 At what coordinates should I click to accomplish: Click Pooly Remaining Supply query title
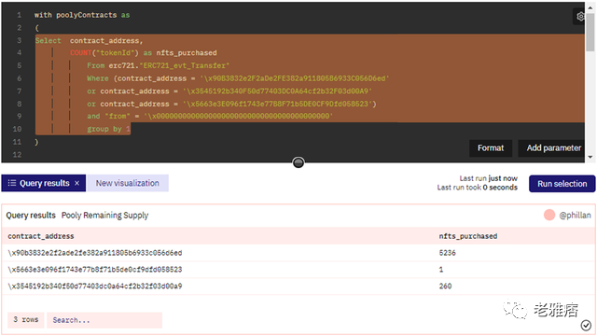click(x=105, y=216)
